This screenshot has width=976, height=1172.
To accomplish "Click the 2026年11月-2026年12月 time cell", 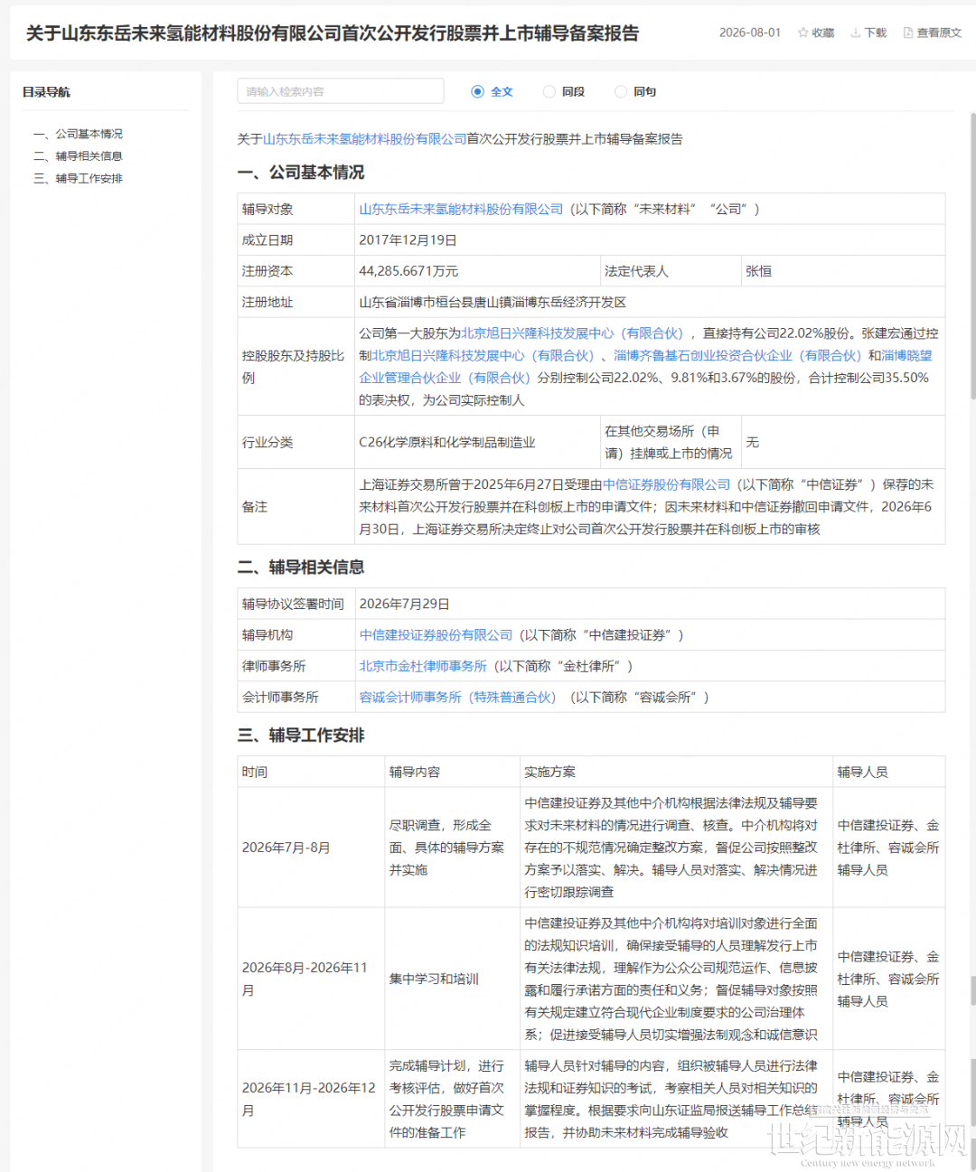I will pyautogui.click(x=309, y=1099).
